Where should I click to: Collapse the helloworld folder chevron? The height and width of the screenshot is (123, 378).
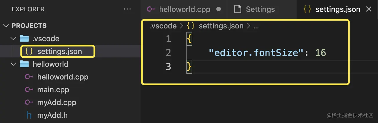13,64
